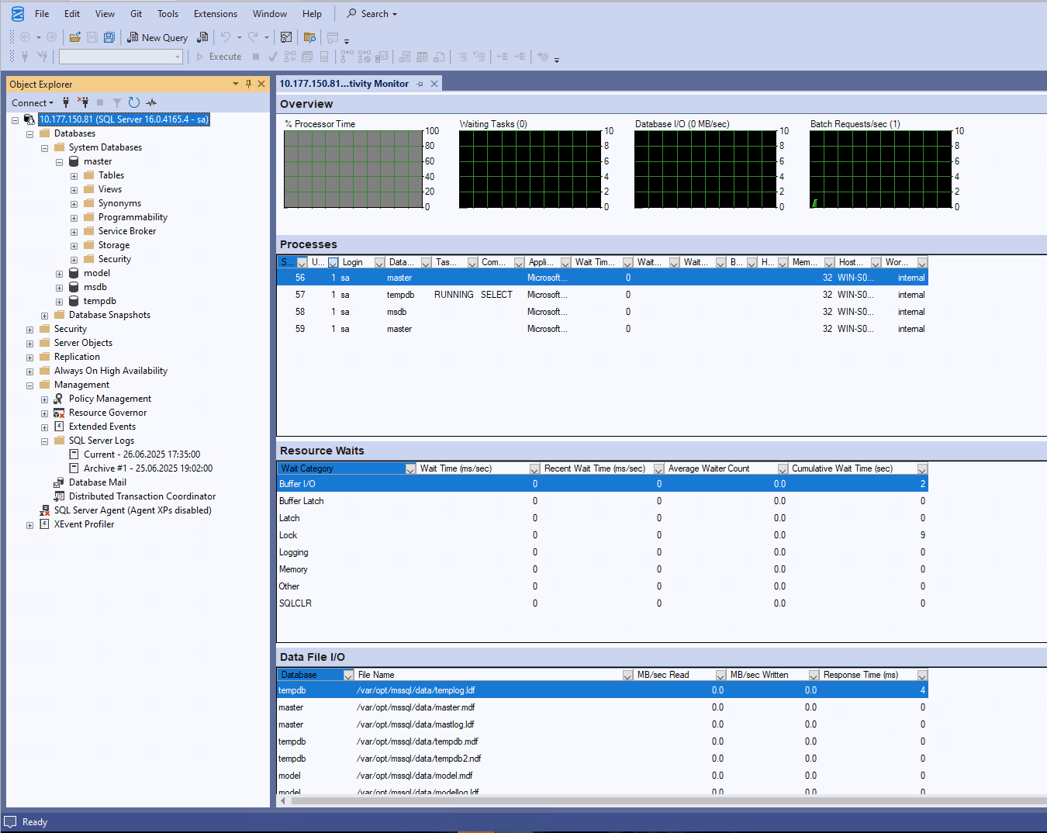1047x833 pixels.
Task: Open the Connect dropdown in Object Explorer
Action: (33, 102)
